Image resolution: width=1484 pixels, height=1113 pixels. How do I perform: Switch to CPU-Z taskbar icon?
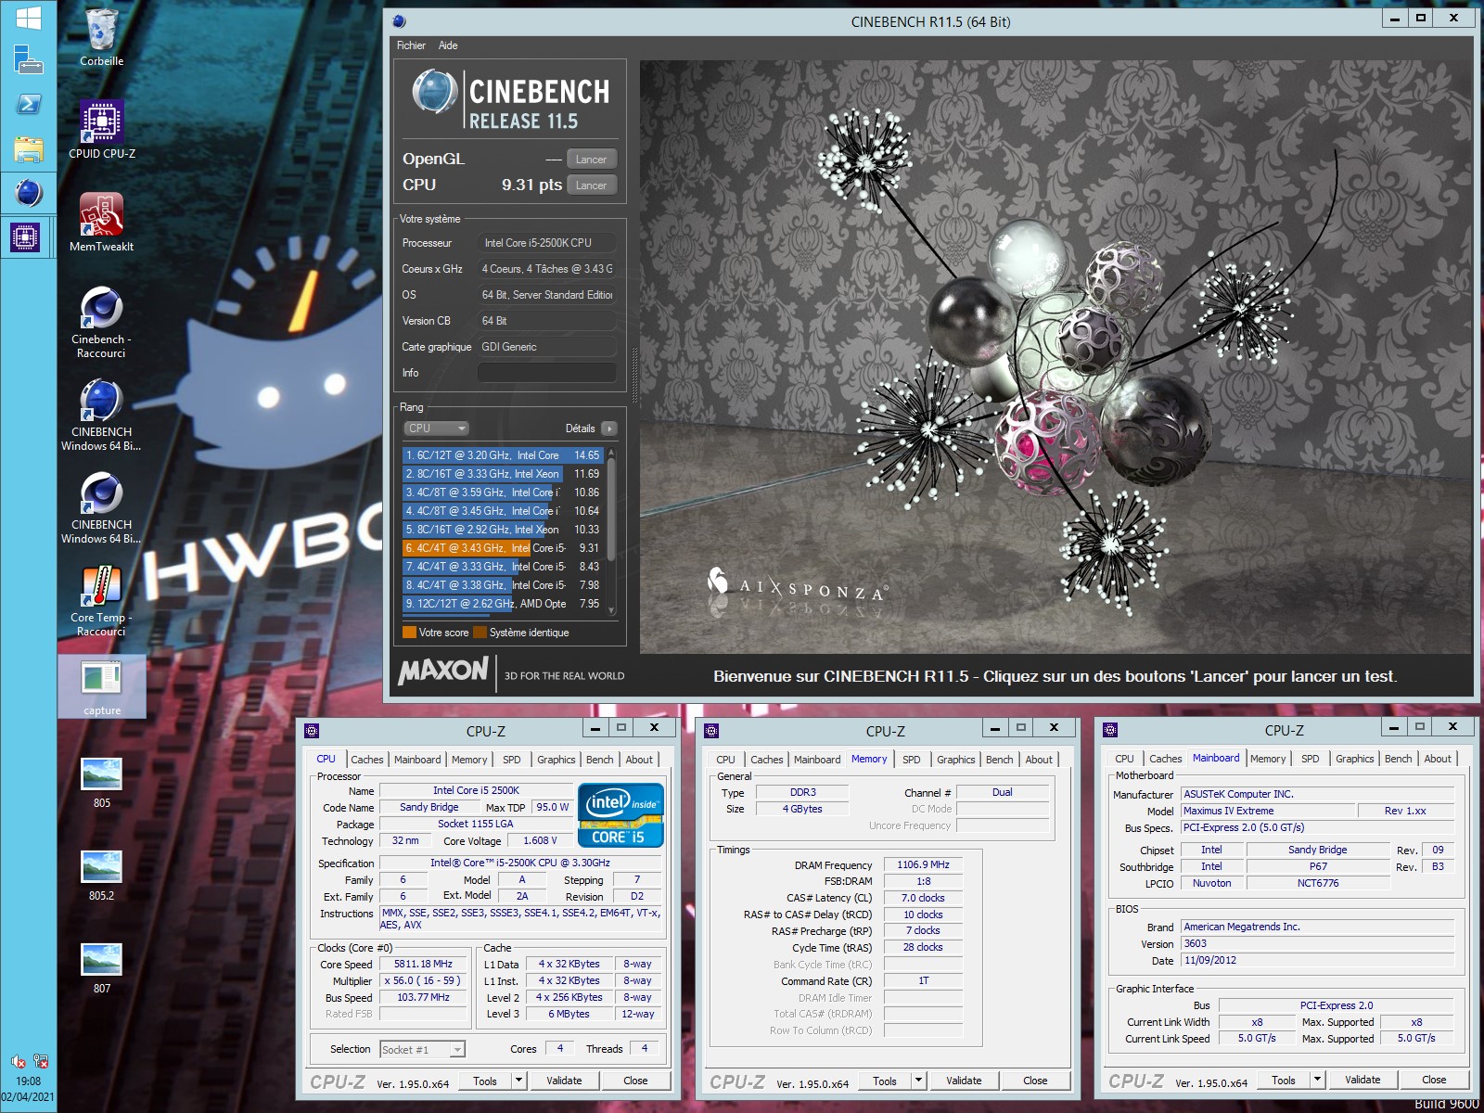click(x=28, y=237)
